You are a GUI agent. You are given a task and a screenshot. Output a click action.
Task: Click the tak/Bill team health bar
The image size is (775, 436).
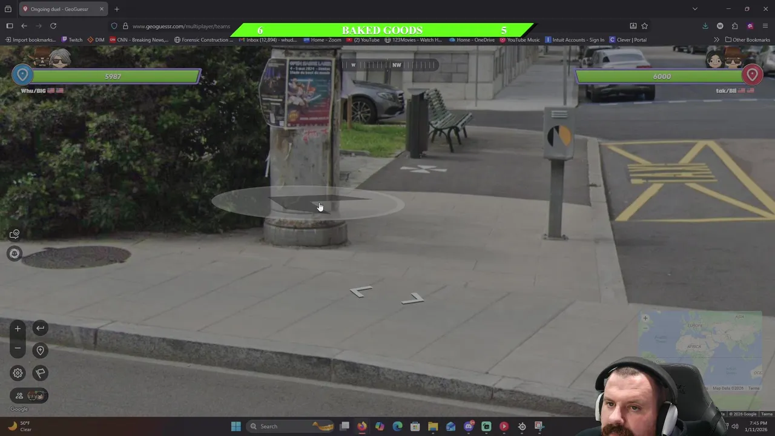(661, 76)
